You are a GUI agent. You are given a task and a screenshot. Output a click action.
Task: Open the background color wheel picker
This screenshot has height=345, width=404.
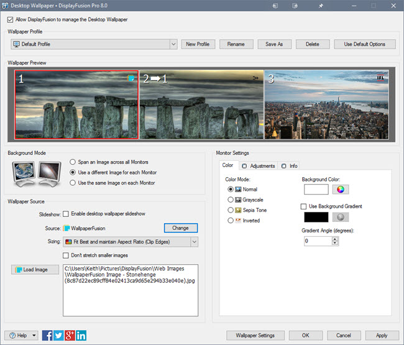point(341,190)
